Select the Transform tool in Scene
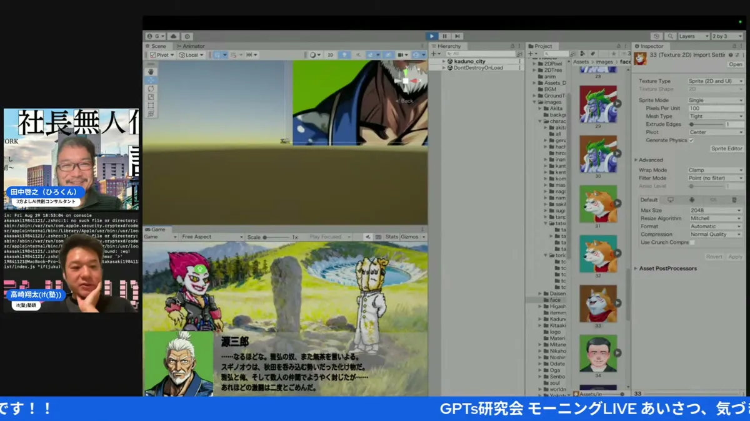 pyautogui.click(x=151, y=114)
